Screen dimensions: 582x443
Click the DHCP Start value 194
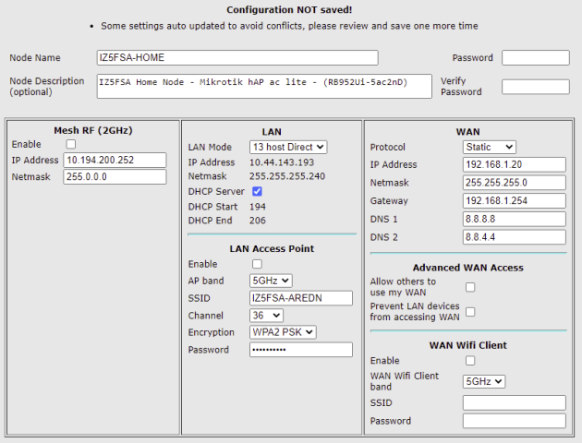click(x=258, y=207)
